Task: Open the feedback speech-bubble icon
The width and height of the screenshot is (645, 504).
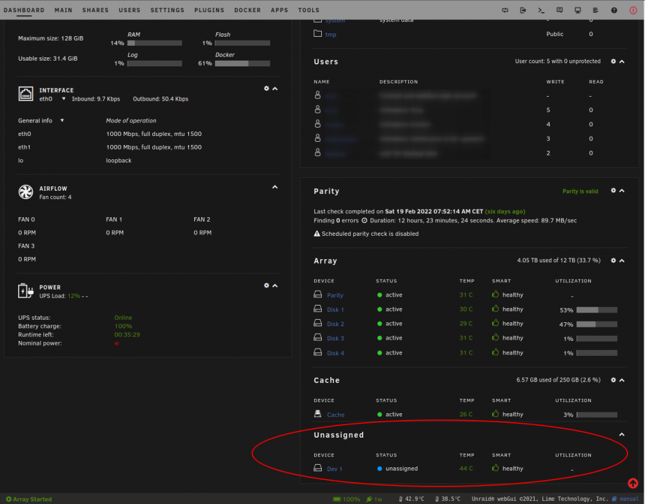Action: (559, 10)
